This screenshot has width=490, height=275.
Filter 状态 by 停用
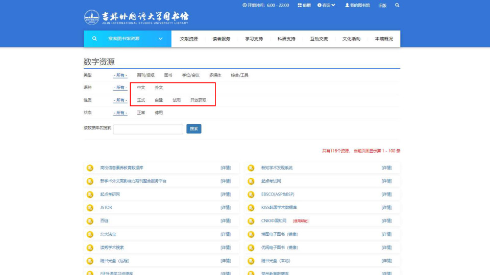click(159, 113)
